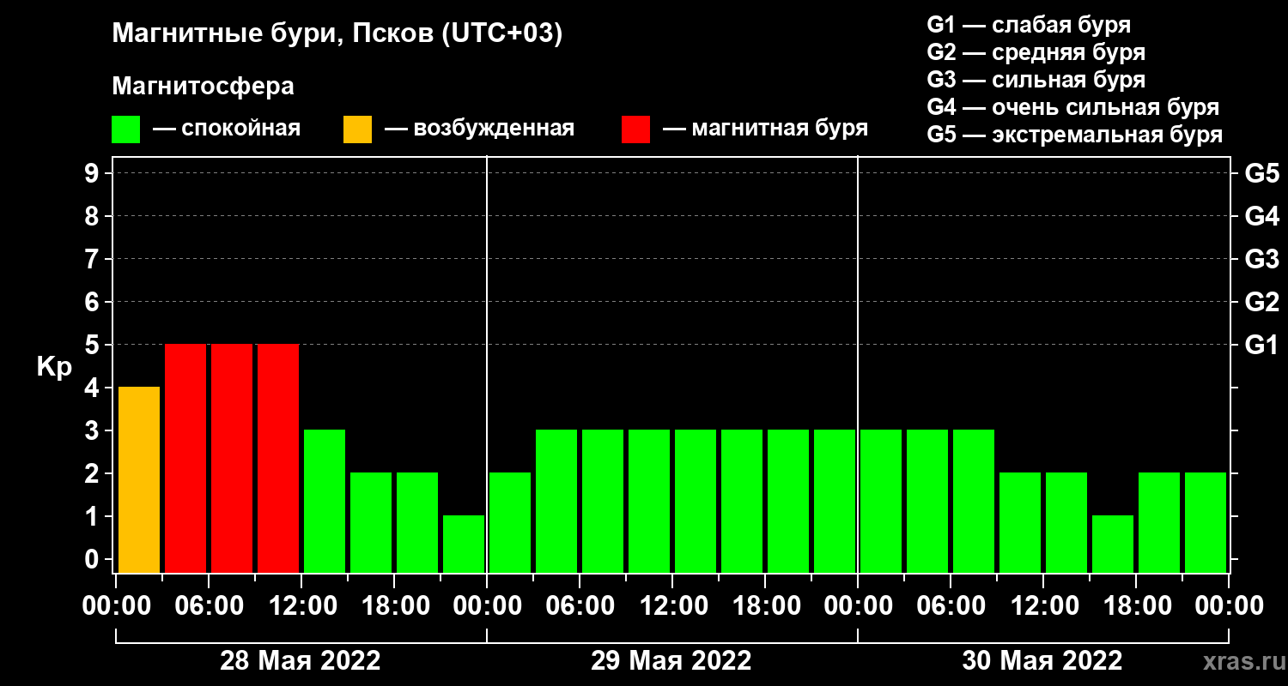Click the first red Kp 5 bar
The height and width of the screenshot is (686, 1288).
click(185, 458)
